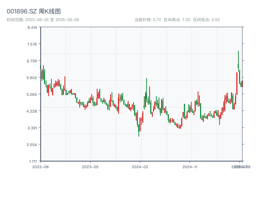The width and height of the screenshot is (269, 201).
Task: Click the y-axis label 3.391
Action: [x=32, y=128]
